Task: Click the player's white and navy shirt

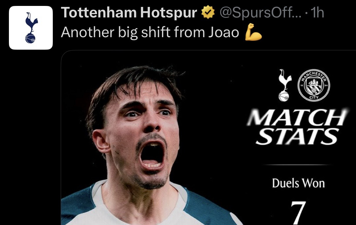Action: 145,206
